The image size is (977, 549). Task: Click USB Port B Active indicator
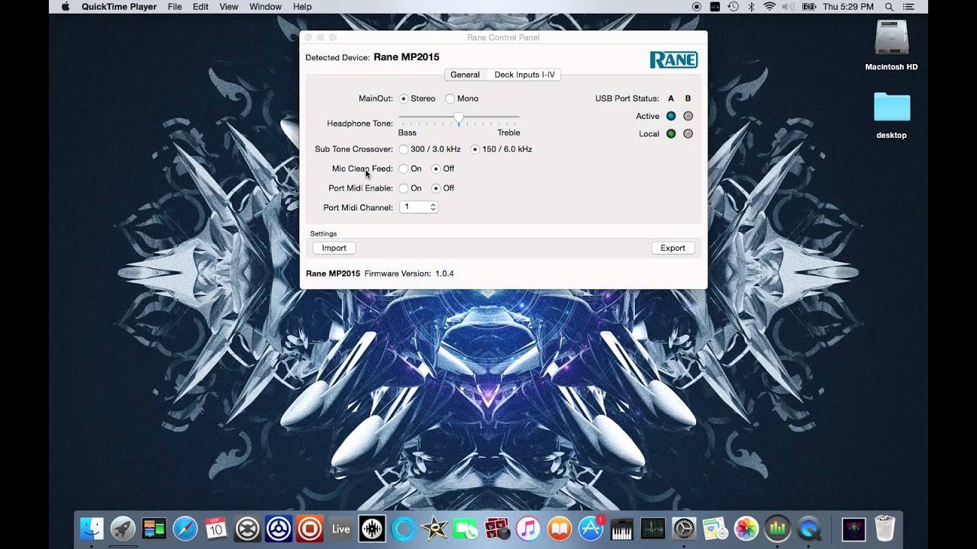688,116
